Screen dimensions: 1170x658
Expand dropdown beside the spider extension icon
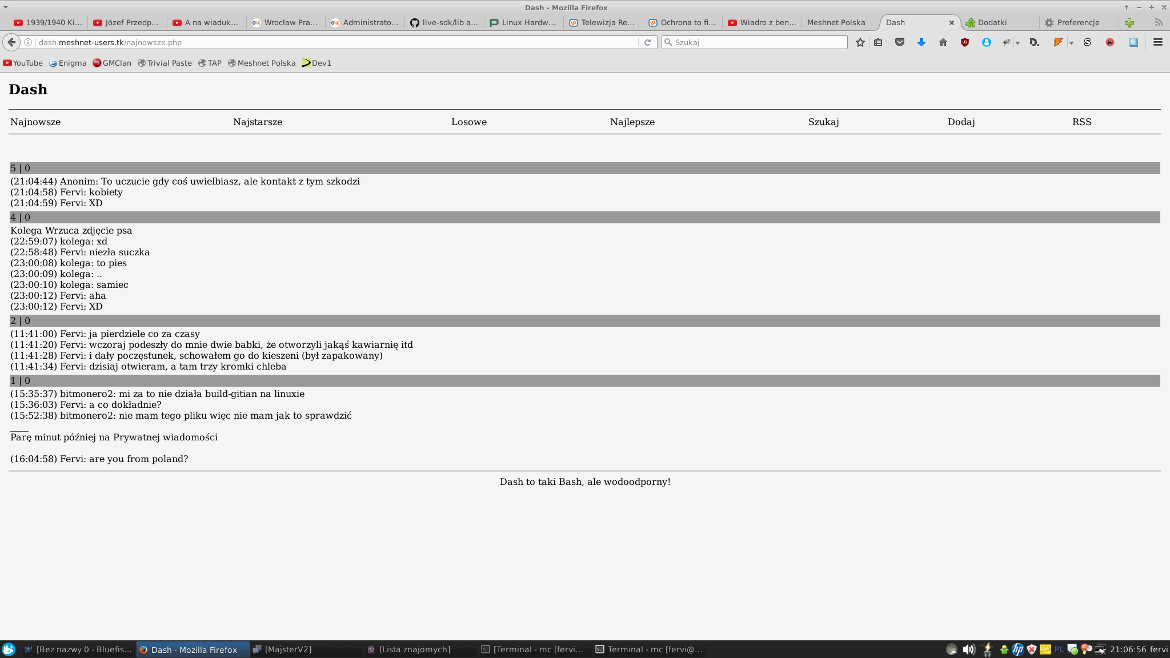(1018, 43)
